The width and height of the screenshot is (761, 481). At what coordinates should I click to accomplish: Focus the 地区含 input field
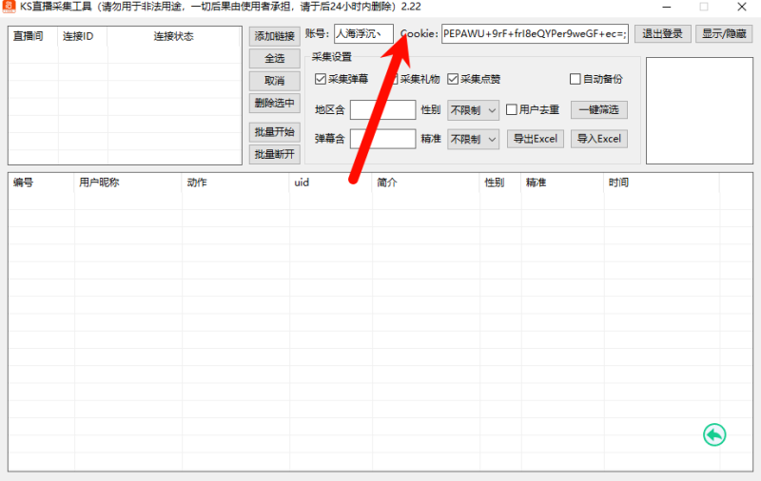(383, 110)
